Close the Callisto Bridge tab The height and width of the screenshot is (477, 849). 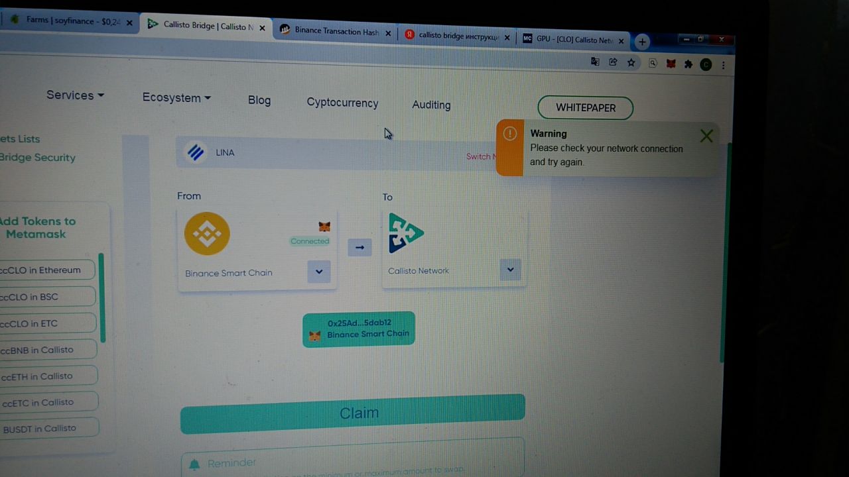tap(262, 28)
